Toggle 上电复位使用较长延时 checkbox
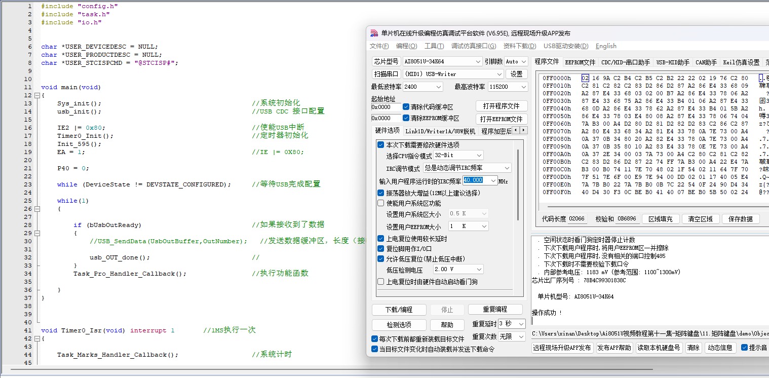This screenshot has height=378, width=769. click(x=381, y=239)
